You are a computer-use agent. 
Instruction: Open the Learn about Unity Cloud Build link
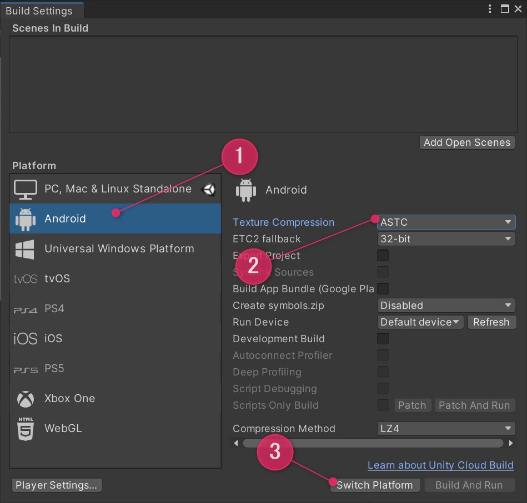(440, 465)
